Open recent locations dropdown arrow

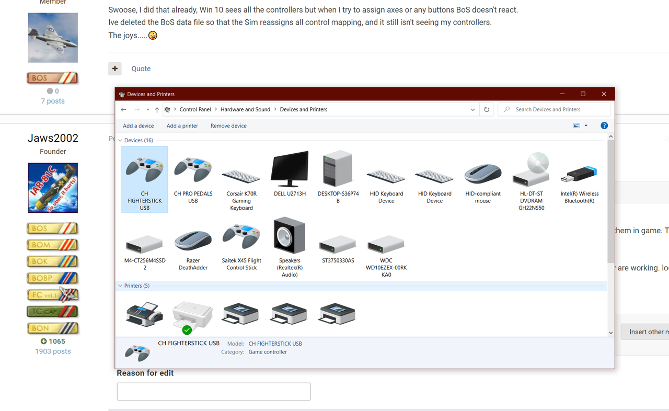(x=148, y=110)
